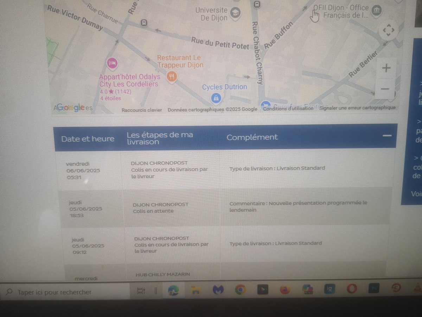Screen dimensions: 422x317
Task: Click the 'jeudi 05/06/2025 09:12' date cell
Action: 88,246
